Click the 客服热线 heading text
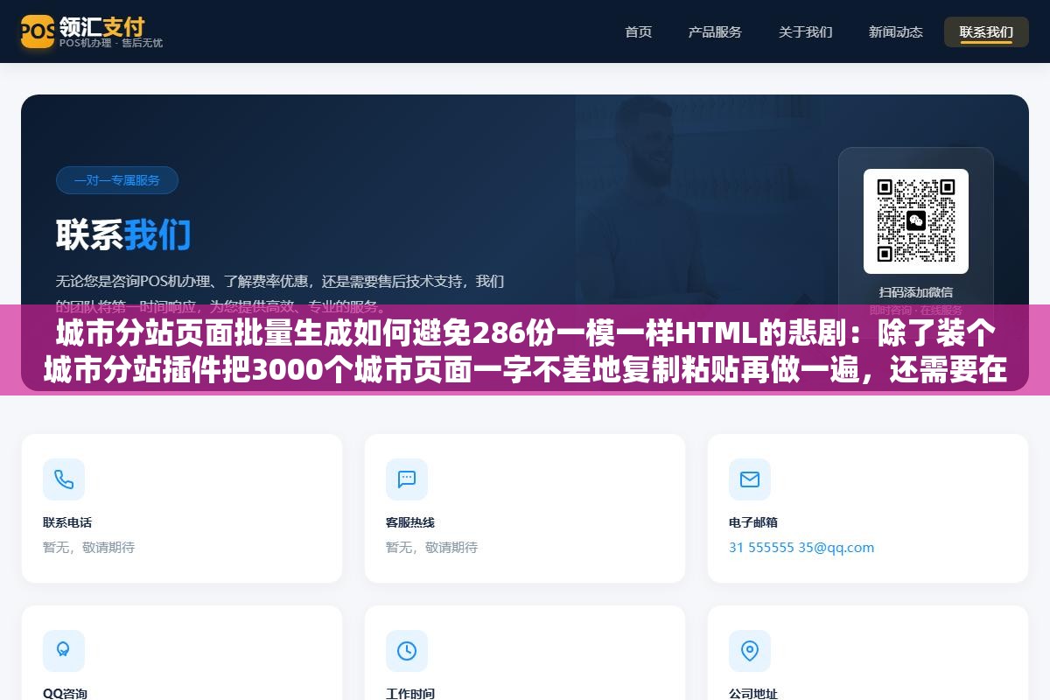 click(410, 522)
